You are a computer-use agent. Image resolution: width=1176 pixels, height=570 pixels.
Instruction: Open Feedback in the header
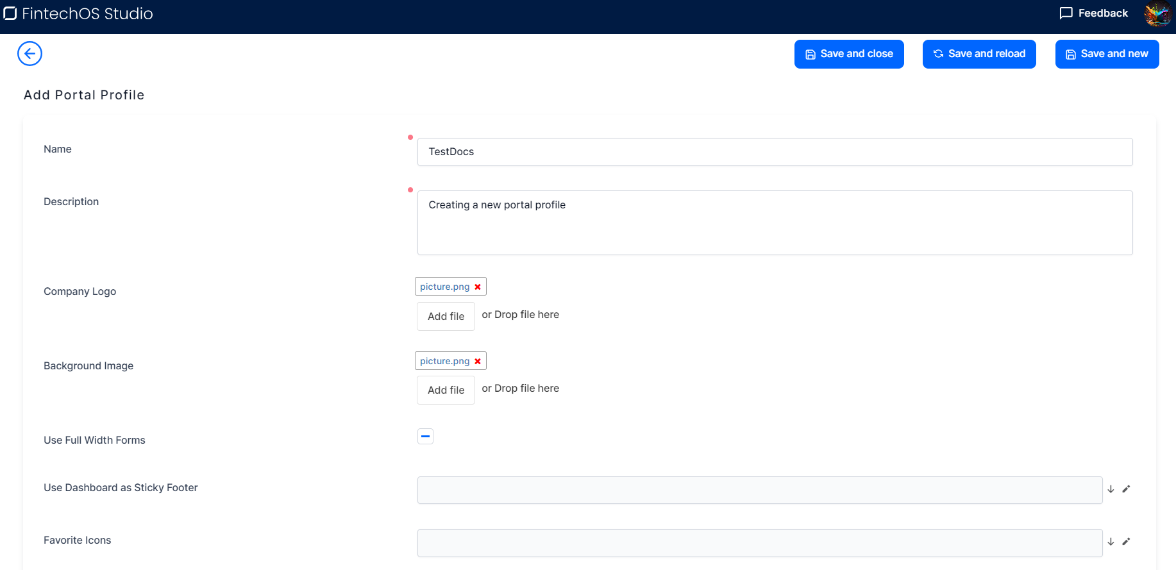(1093, 13)
